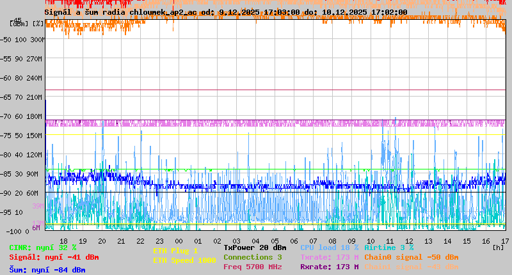Click the '00' midnight hour label

coord(179,241)
